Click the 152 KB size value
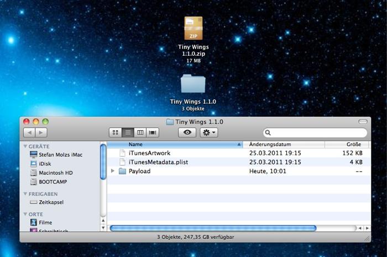The image size is (387, 257). pyautogui.click(x=353, y=153)
